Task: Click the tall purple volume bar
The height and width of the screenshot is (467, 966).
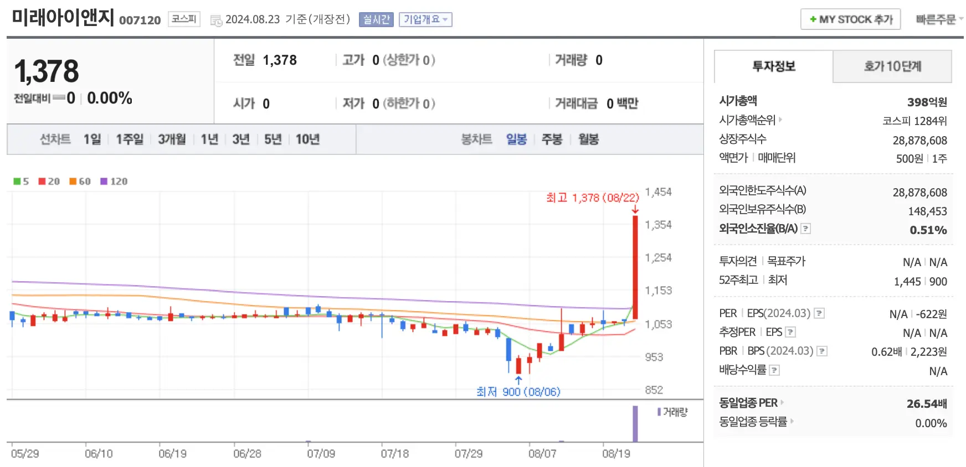Action: click(635, 424)
